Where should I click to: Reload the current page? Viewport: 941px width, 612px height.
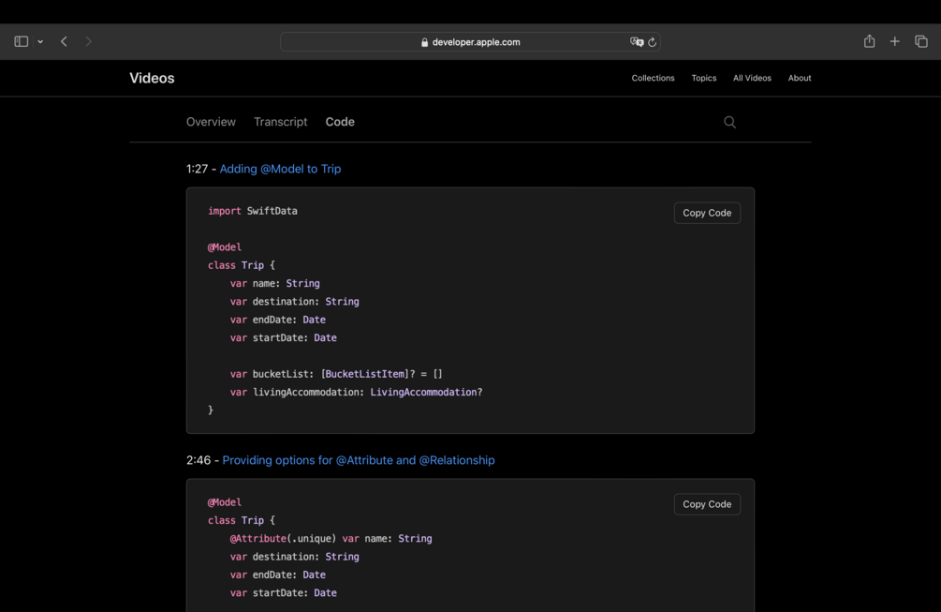[x=653, y=42]
